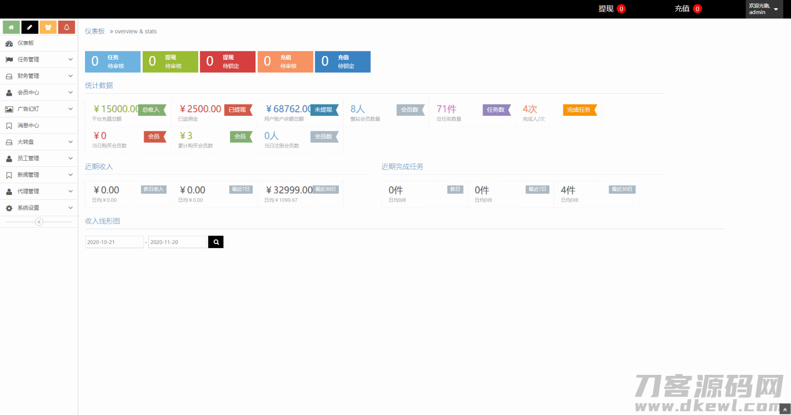Click the green home shortcut icon

[11, 27]
